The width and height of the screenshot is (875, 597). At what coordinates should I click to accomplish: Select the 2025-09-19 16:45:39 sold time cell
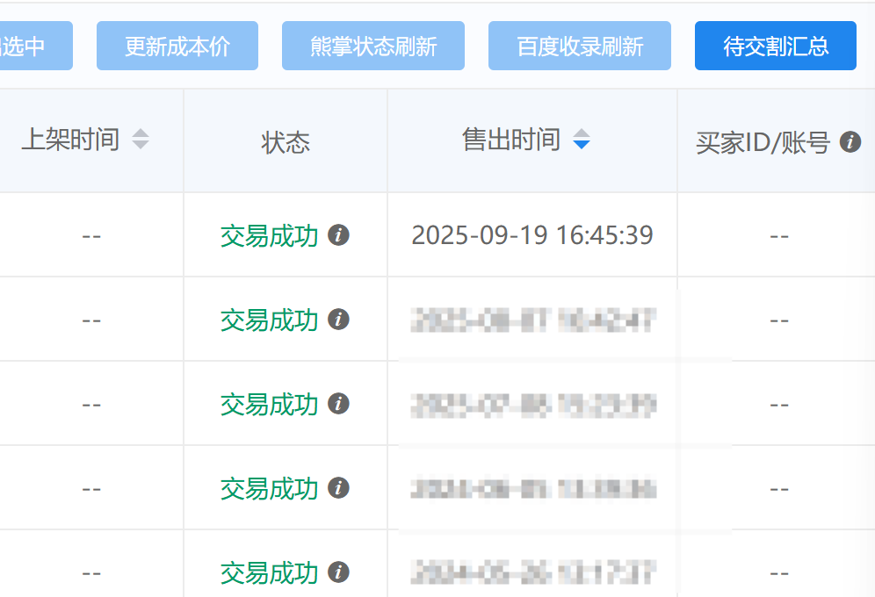coord(532,235)
